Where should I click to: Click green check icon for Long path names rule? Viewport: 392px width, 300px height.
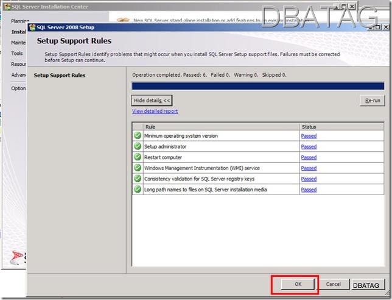(x=138, y=190)
